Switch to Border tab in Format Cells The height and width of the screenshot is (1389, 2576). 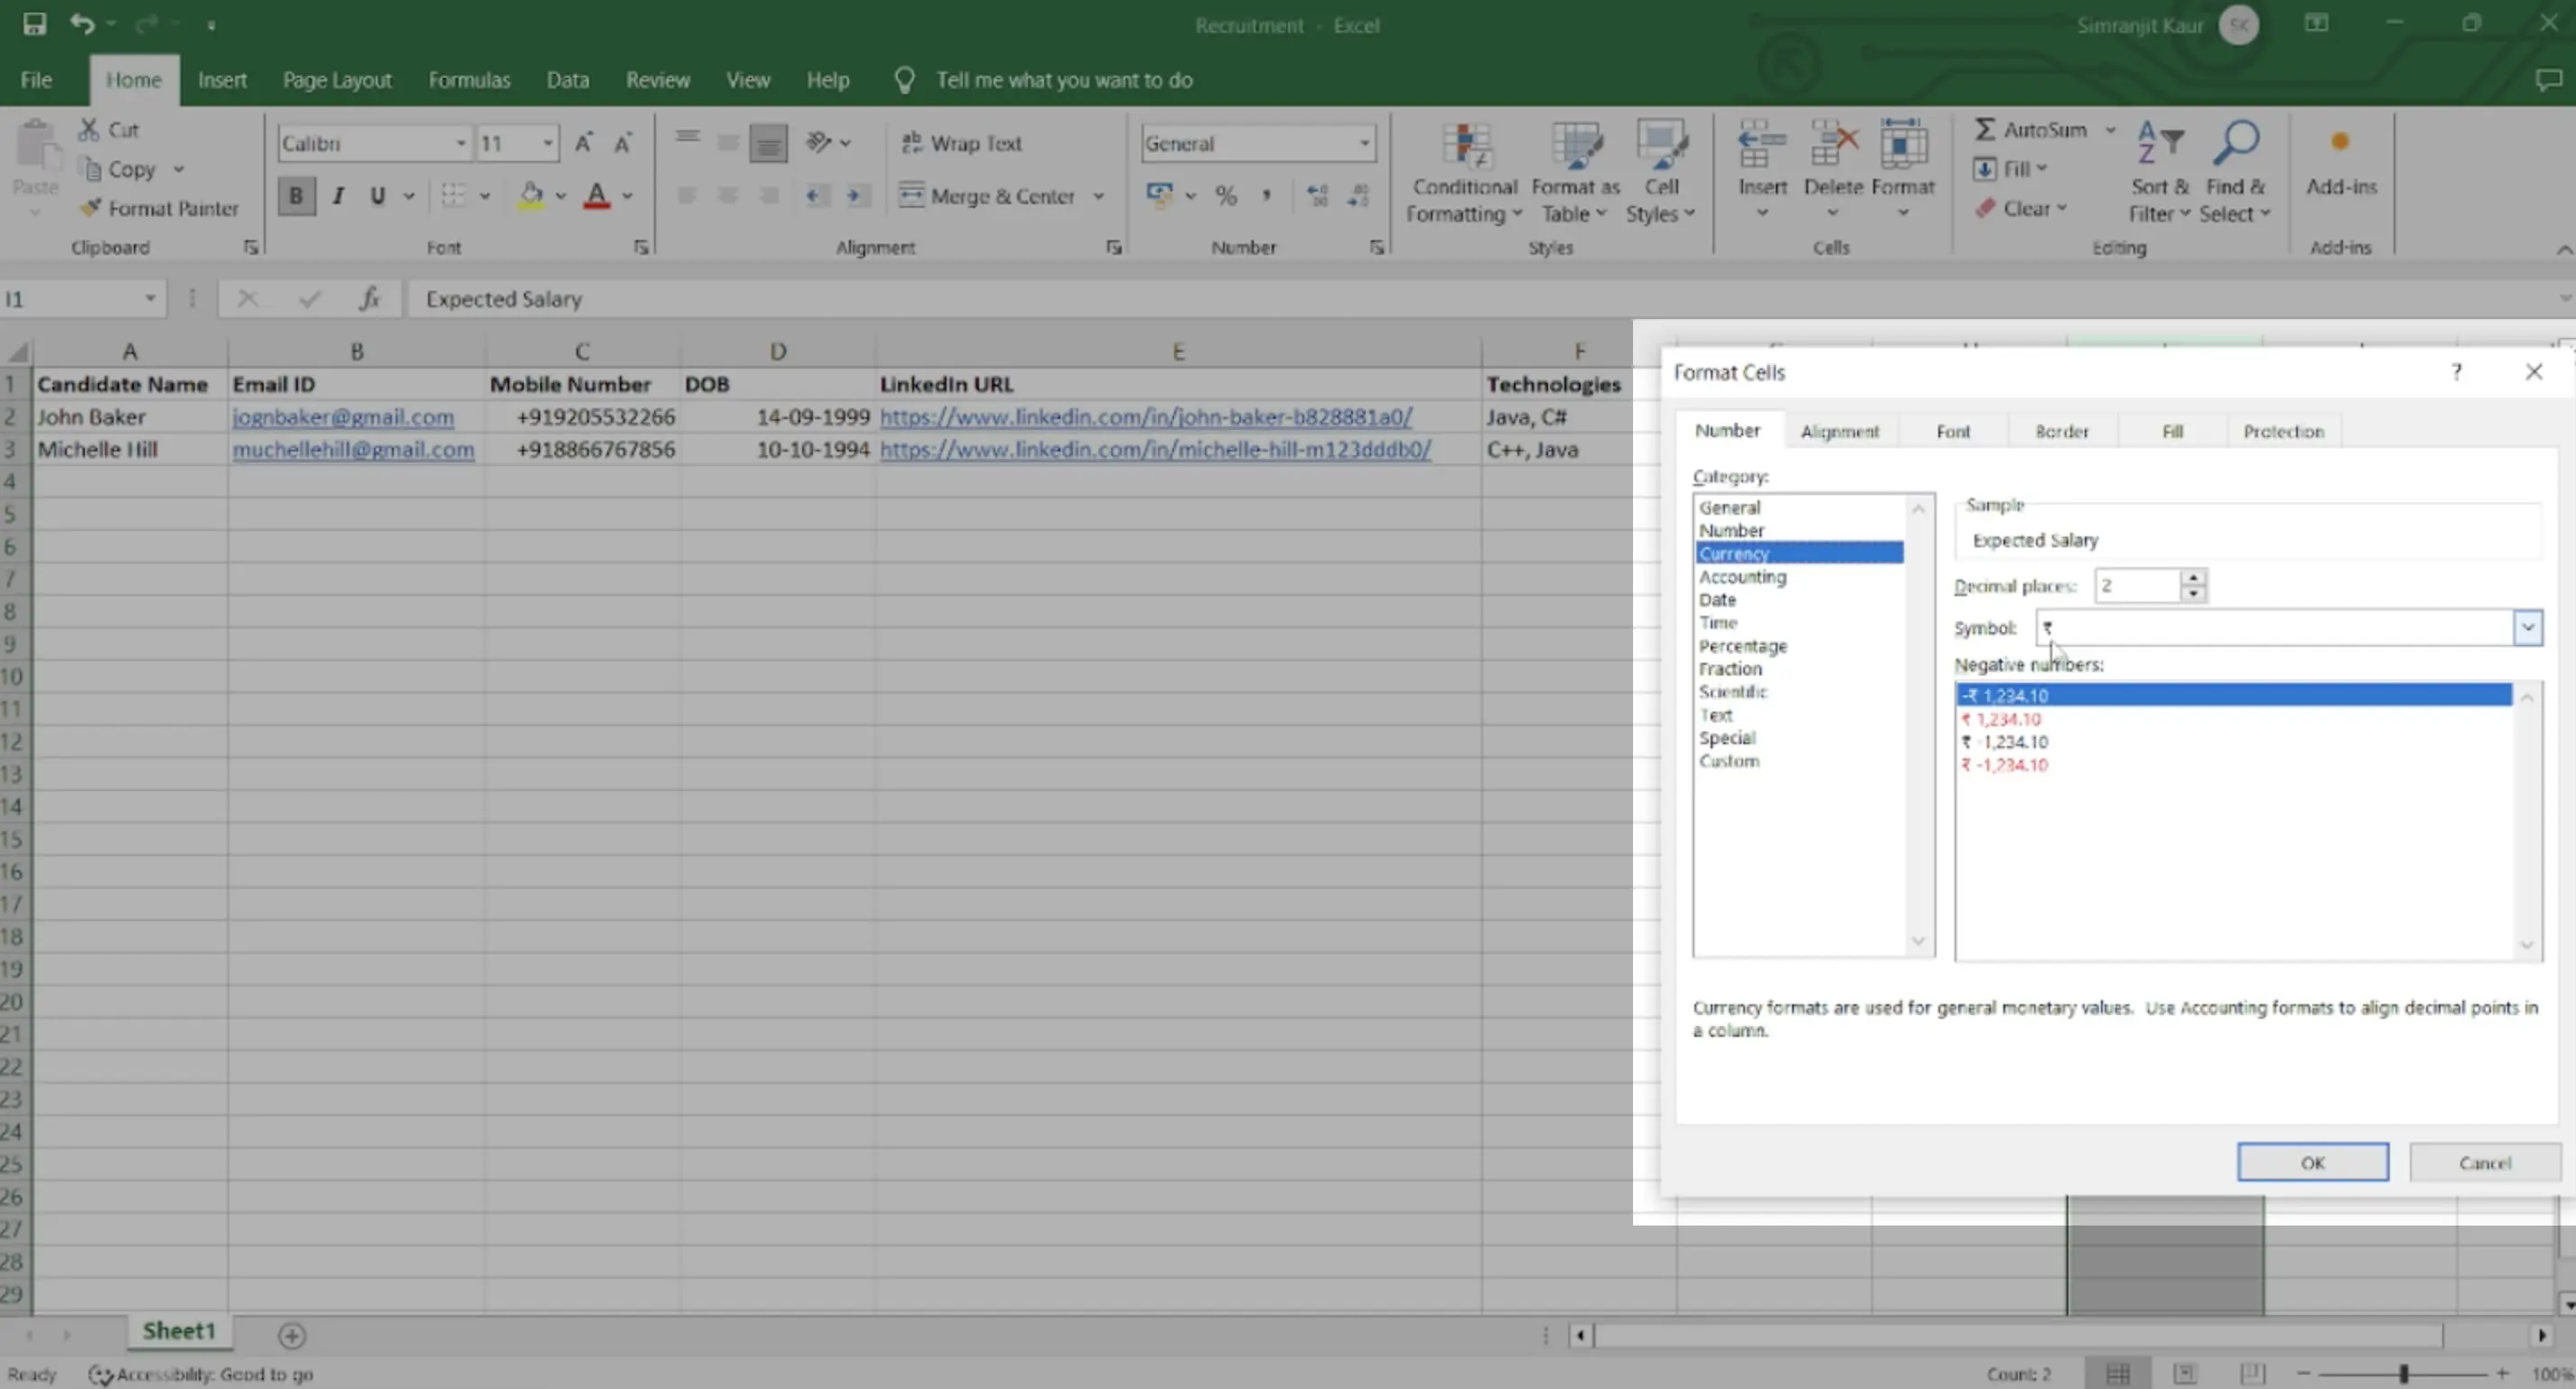click(2062, 431)
